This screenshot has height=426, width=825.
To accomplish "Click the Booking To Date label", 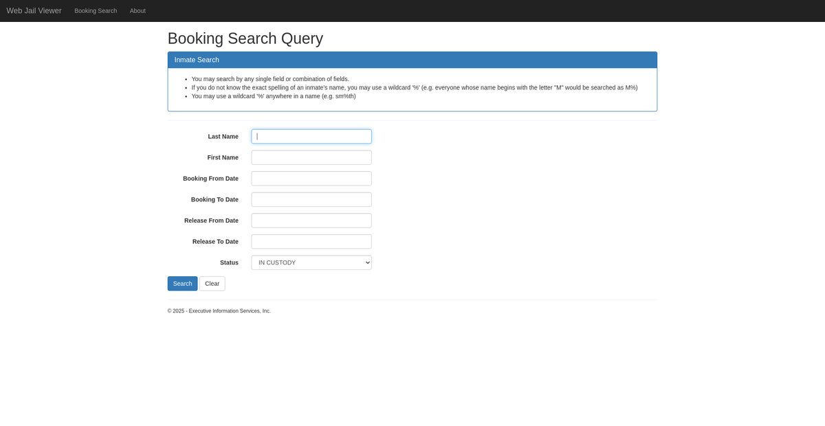I will point(214,199).
